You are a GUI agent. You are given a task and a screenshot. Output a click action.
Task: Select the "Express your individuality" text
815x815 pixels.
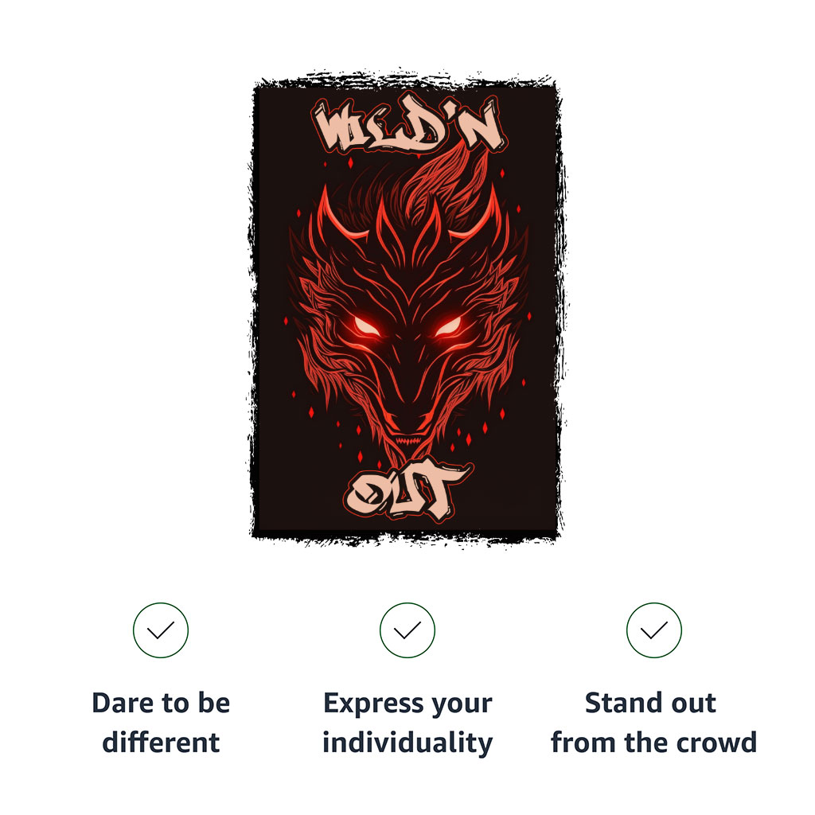pyautogui.click(x=407, y=723)
